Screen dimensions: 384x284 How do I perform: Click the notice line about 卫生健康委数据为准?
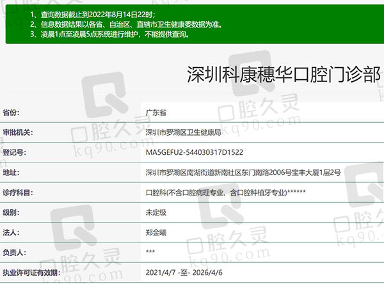[126, 24]
